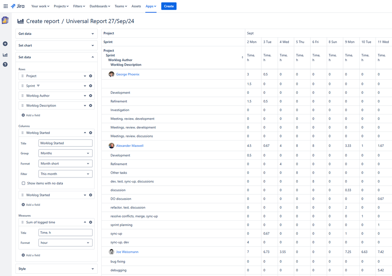Click the Create report breadcrumb text
Screen dimensions: 392x276
(x=43, y=21)
